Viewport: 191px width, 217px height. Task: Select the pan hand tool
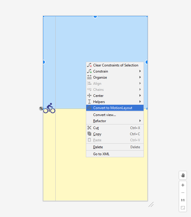[x=183, y=175]
